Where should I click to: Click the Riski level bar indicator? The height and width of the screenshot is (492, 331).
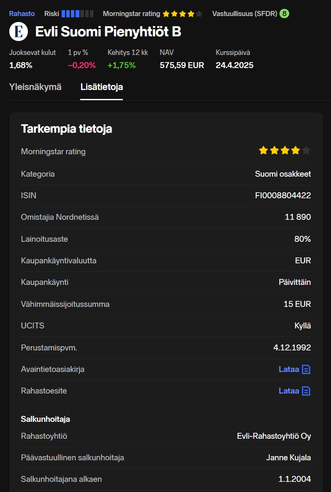point(77,14)
